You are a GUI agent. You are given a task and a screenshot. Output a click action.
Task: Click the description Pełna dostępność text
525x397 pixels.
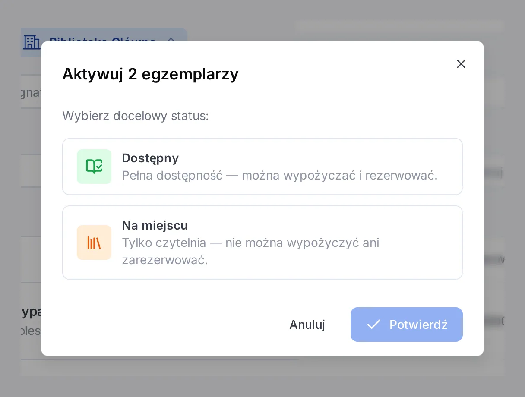point(280,176)
